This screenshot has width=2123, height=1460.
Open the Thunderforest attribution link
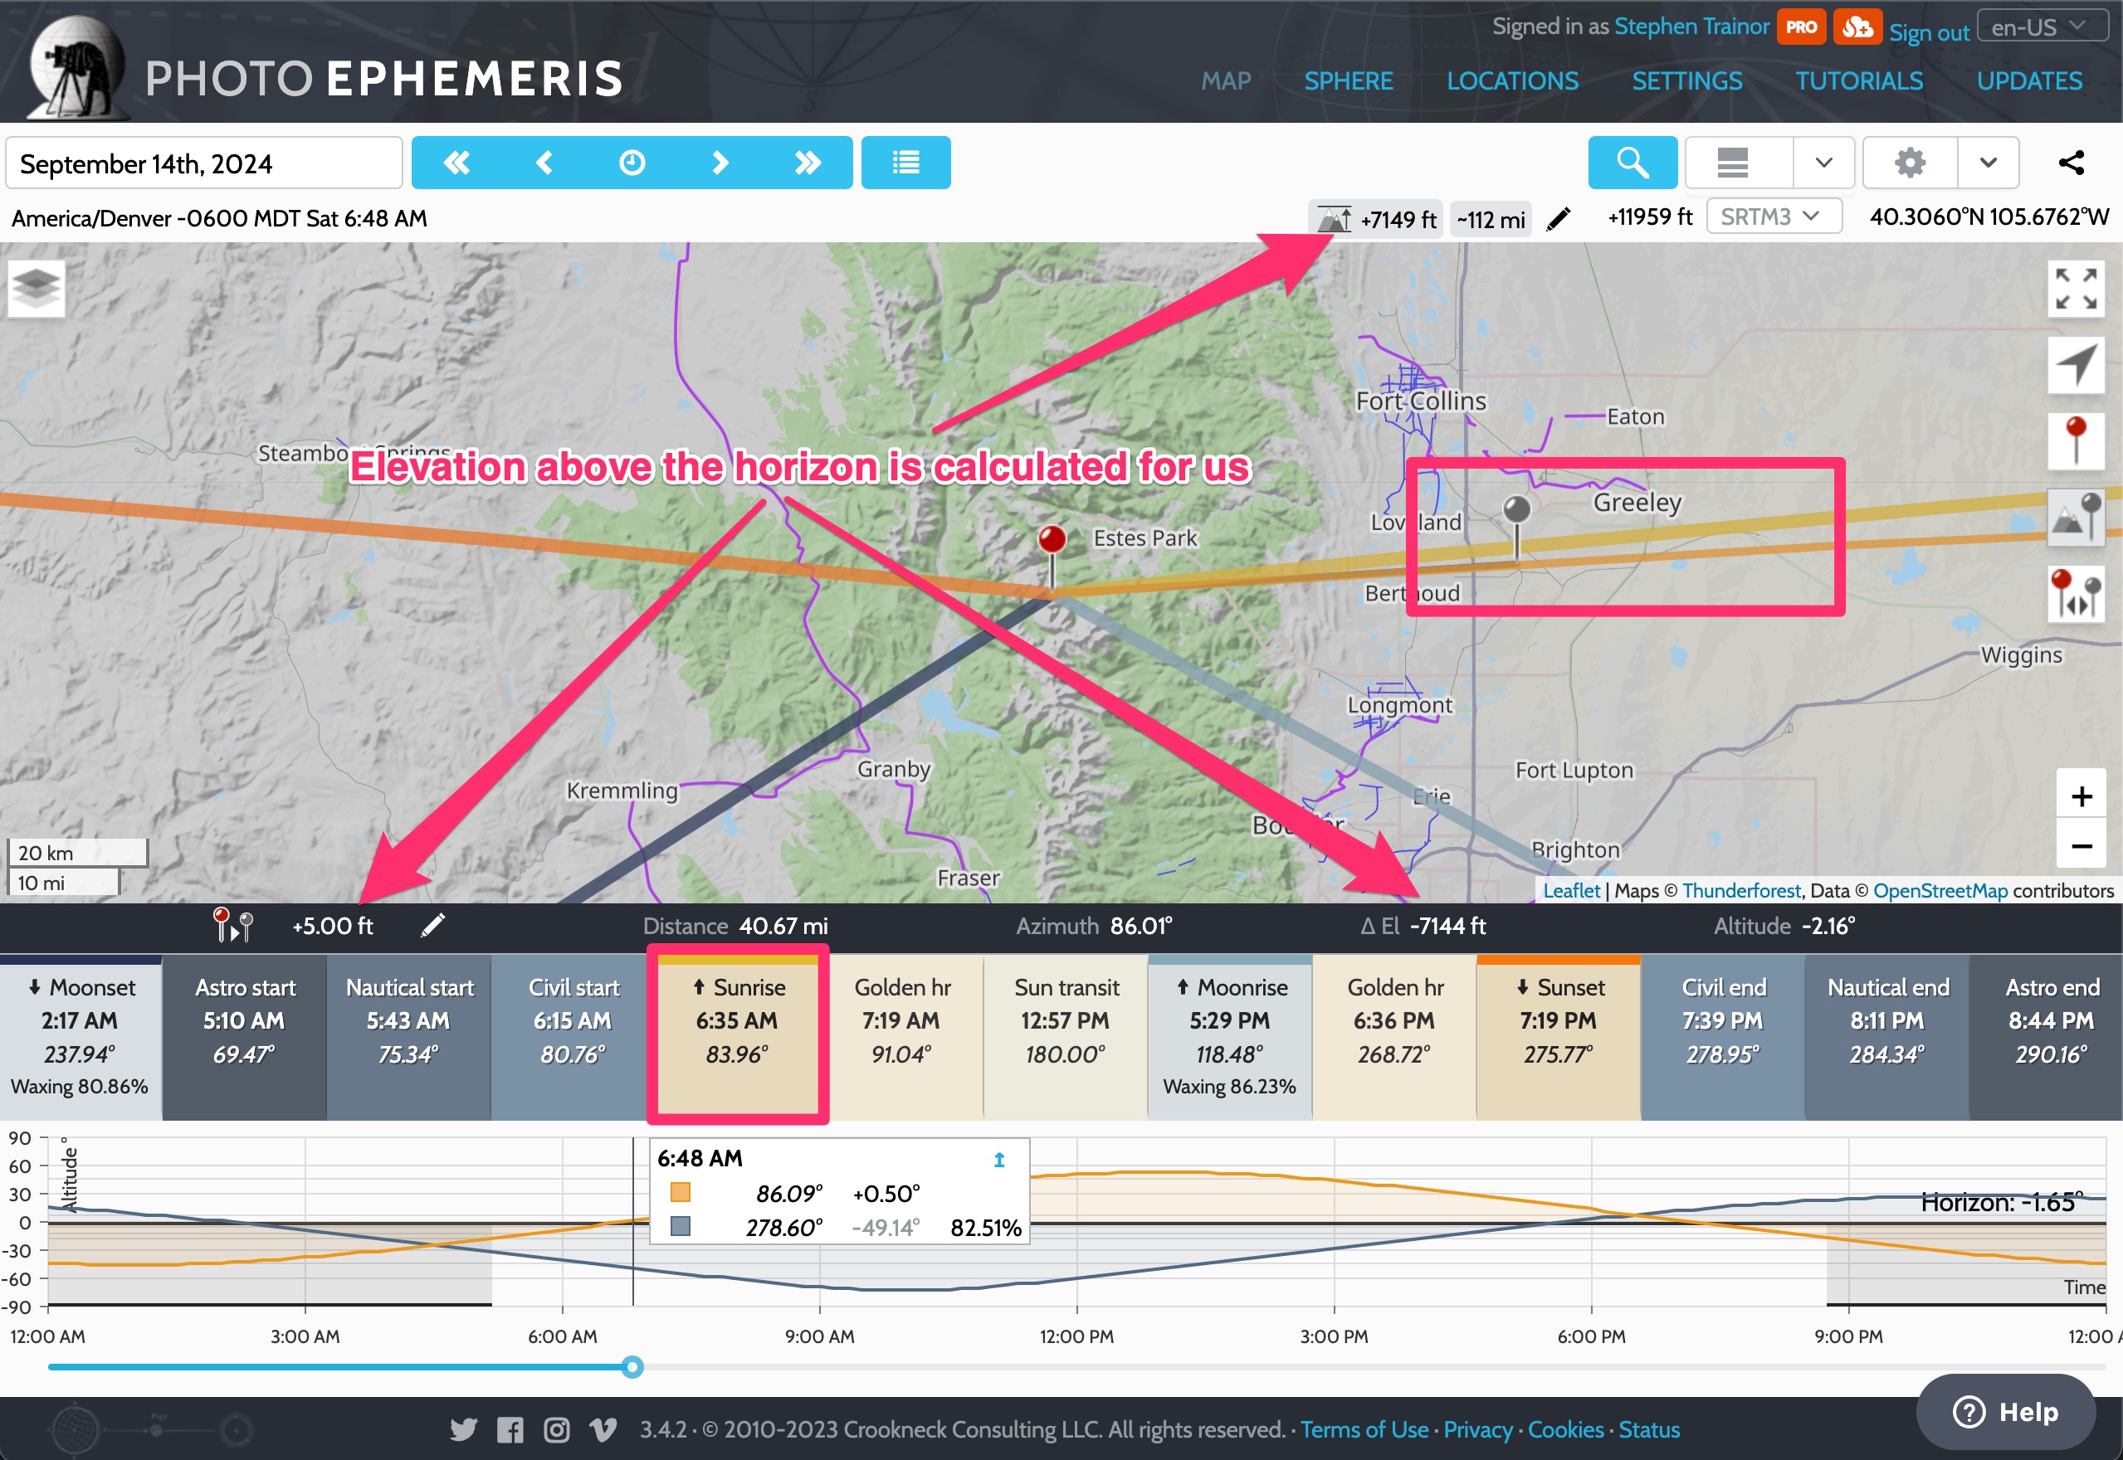point(1741,890)
